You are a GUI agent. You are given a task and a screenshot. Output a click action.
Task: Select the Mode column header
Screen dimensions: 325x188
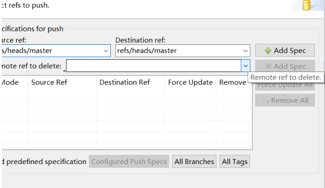11,82
